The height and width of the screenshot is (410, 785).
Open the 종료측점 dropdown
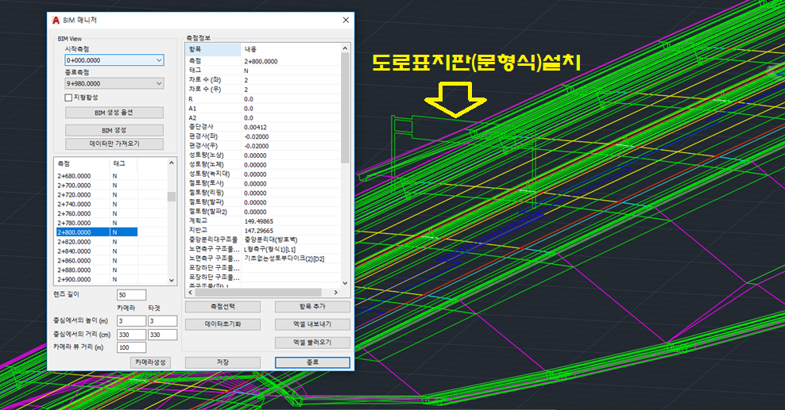[159, 83]
